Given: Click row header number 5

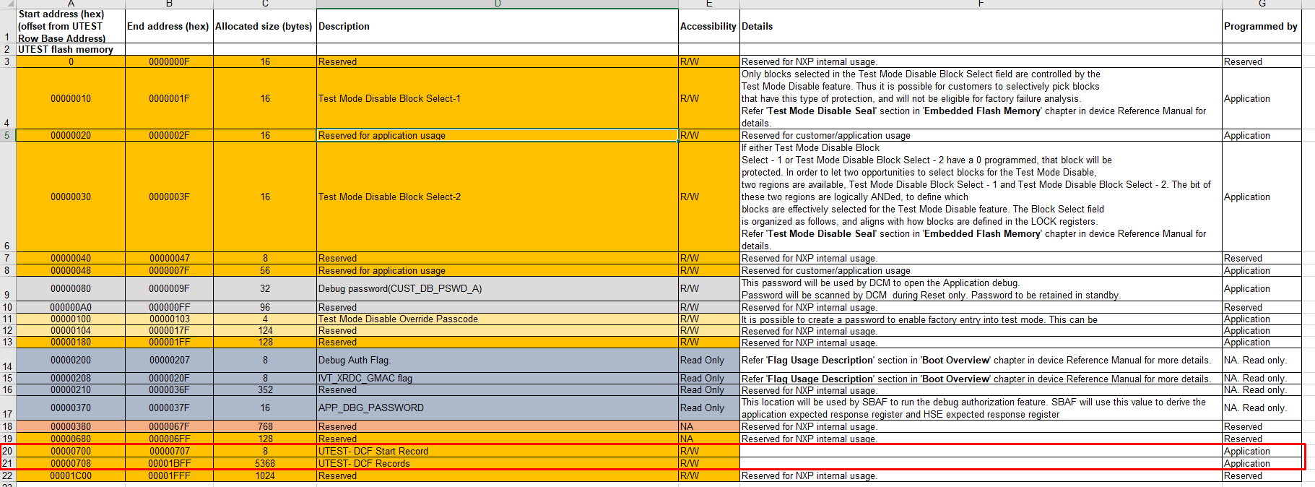Looking at the screenshot, I should (x=7, y=135).
